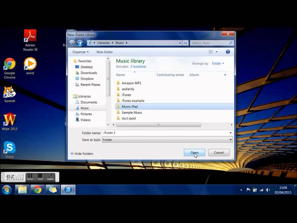This screenshot has height=223, width=297.
Task: Click the network signal tray icon
Action: point(261,190)
